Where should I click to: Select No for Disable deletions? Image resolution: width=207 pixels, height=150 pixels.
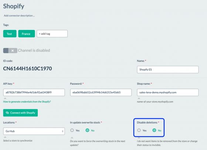coord(154,130)
